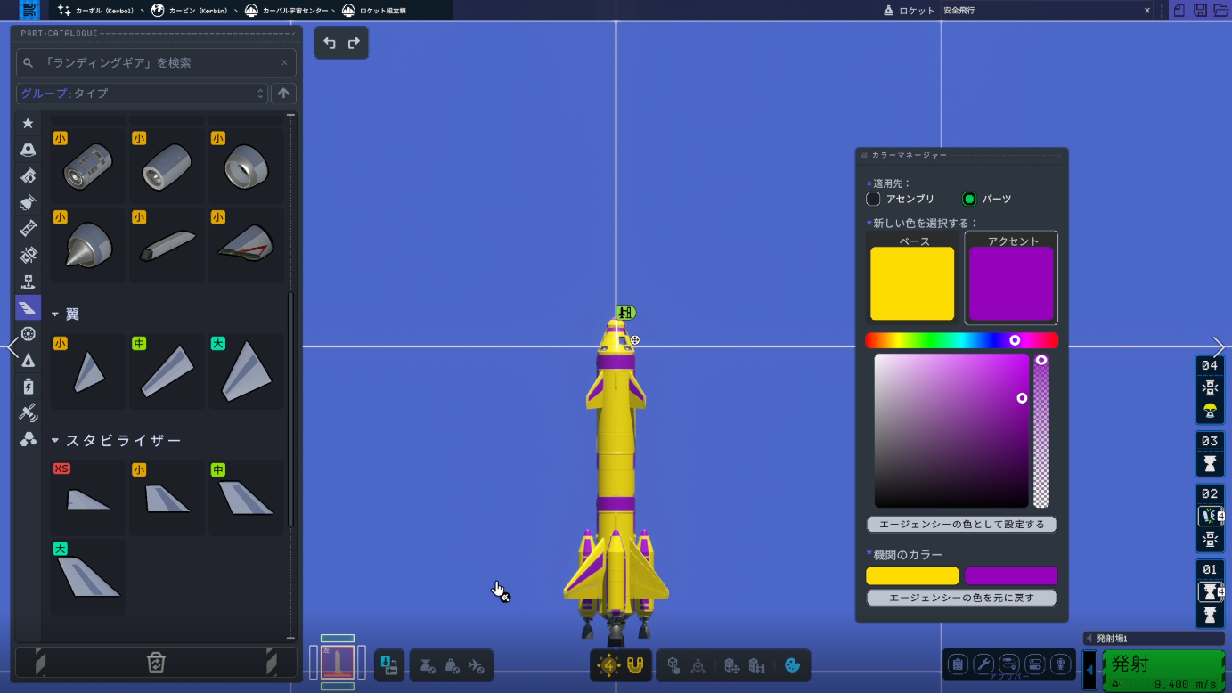Open the favorites star category

point(28,123)
